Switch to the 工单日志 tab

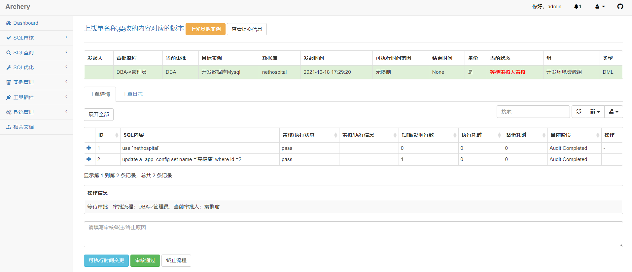(x=132, y=94)
